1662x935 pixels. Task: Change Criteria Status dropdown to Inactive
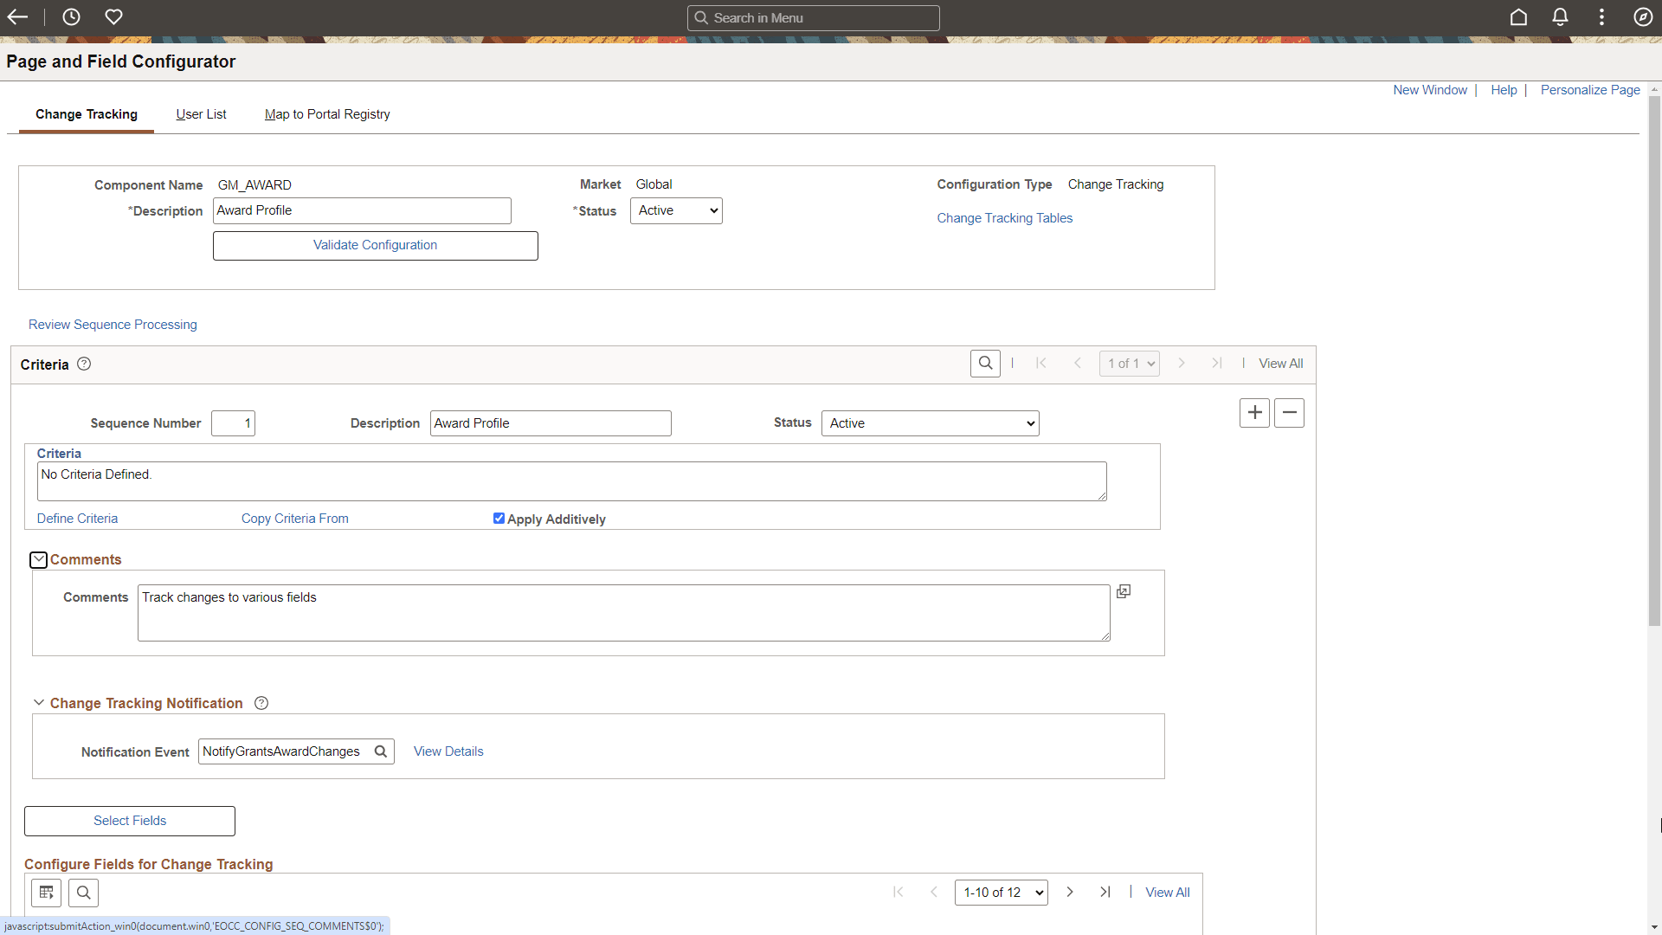click(929, 422)
